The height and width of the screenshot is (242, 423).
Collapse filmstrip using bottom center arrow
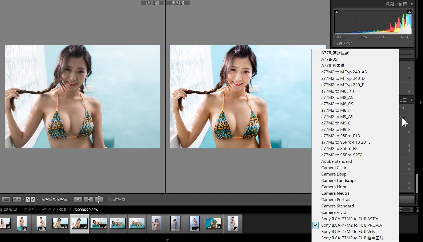click(x=167, y=240)
